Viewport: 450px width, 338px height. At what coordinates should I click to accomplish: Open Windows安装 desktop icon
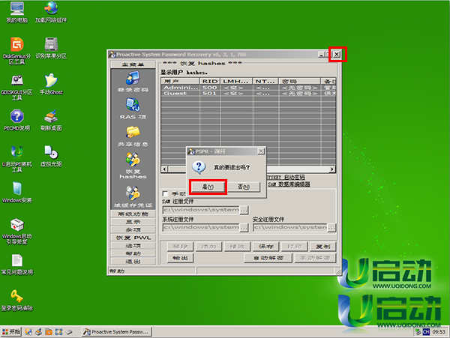tap(17, 192)
